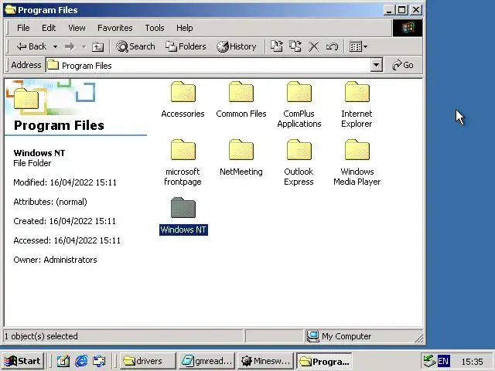The image size is (495, 371).
Task: Switch to the gmread taskbar window
Action: [207, 361]
